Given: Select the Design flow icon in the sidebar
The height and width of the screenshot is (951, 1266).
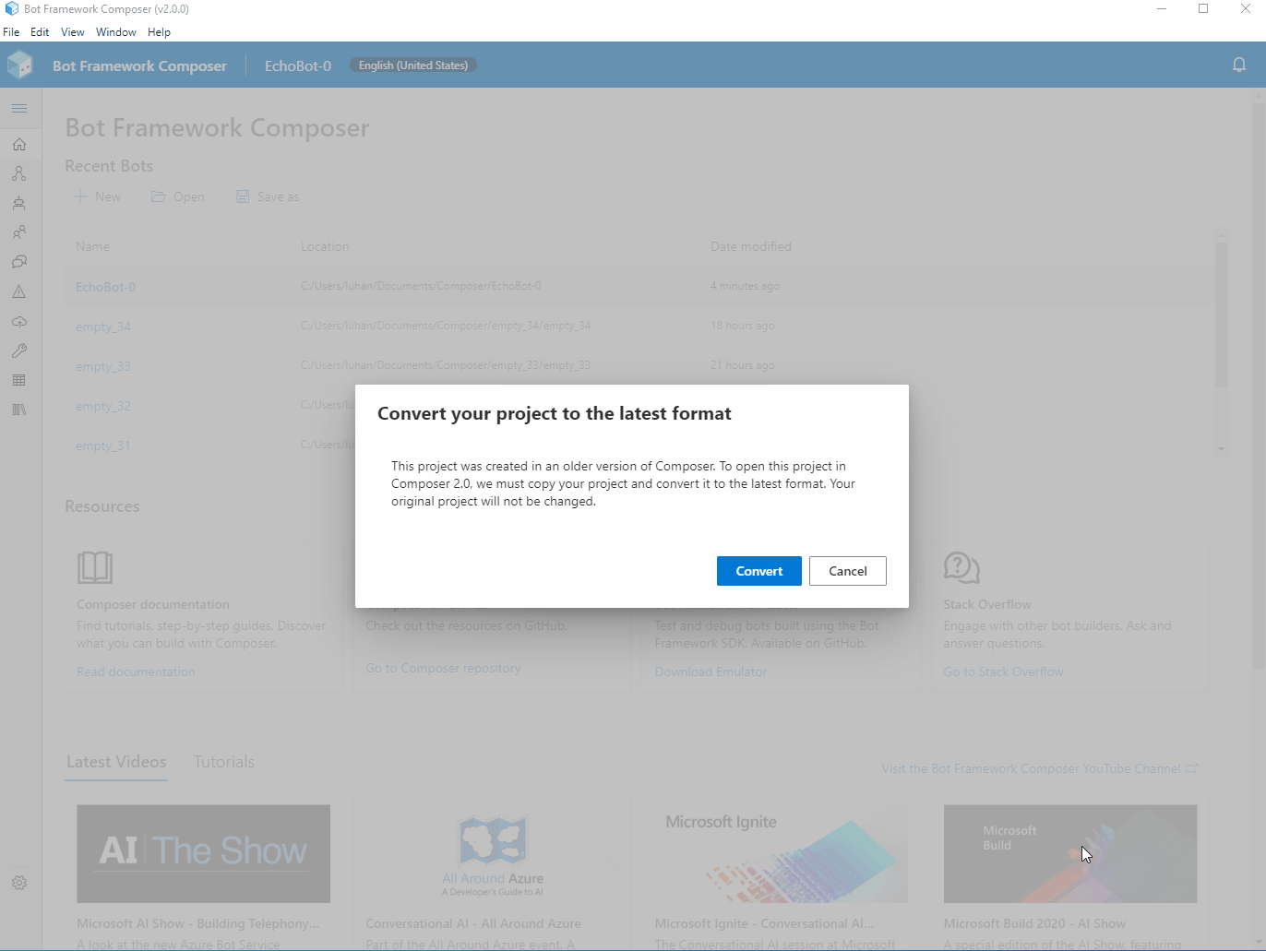Looking at the screenshot, I should coord(19,173).
